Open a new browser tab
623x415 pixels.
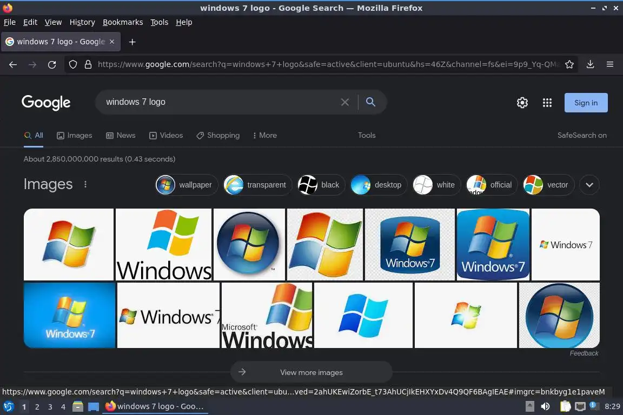[x=132, y=42]
